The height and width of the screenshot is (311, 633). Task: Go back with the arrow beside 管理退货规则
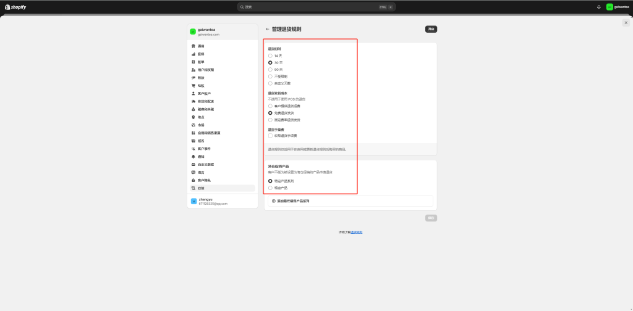[x=267, y=30]
